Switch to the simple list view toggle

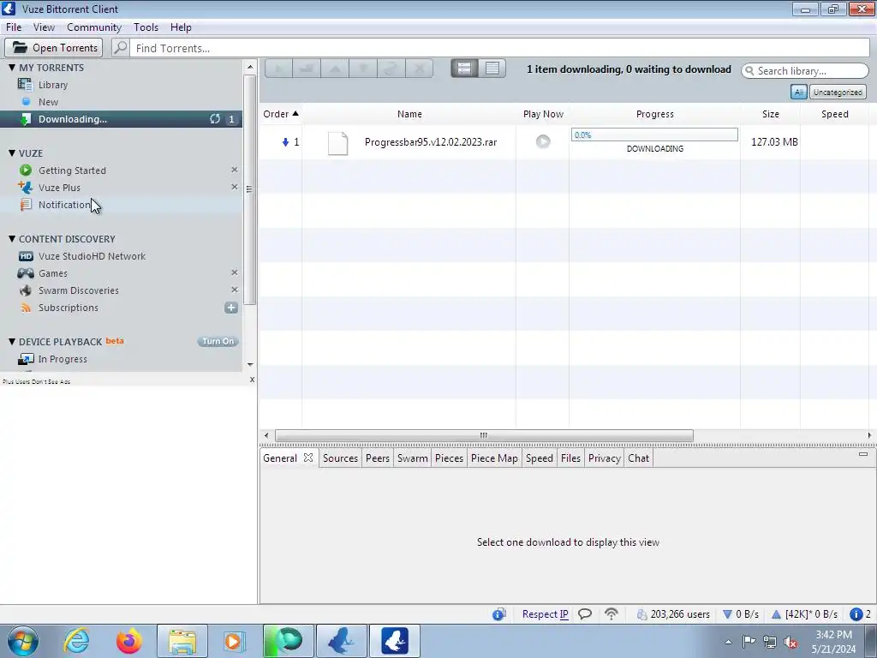(492, 69)
